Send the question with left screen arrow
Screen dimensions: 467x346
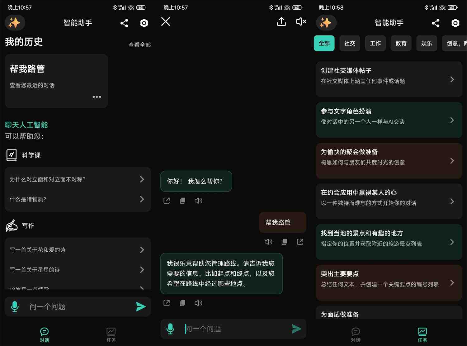pos(141,306)
